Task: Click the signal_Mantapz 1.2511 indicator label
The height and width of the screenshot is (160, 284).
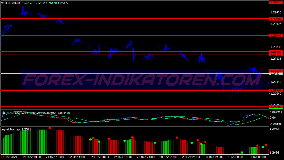Action: (16, 129)
